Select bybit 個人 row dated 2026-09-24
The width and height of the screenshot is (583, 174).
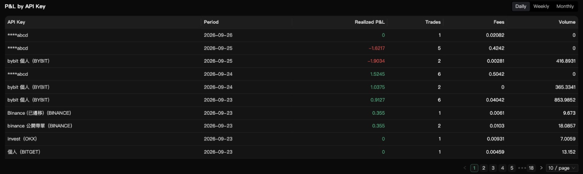[x=291, y=87]
